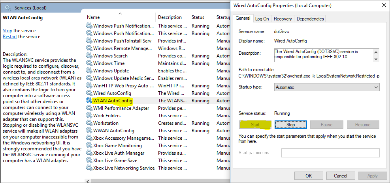Select Windows Time service name
390x183 pixels.
109,63
